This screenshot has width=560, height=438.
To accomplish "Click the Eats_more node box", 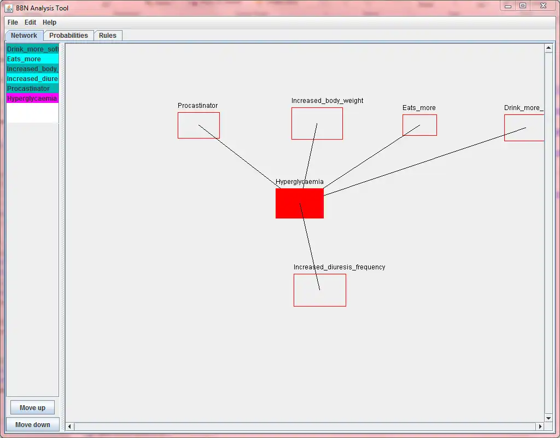I will pyautogui.click(x=419, y=125).
